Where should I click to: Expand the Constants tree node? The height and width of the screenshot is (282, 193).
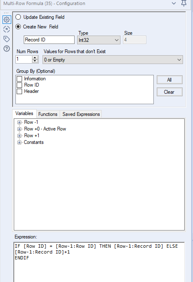[19, 142]
